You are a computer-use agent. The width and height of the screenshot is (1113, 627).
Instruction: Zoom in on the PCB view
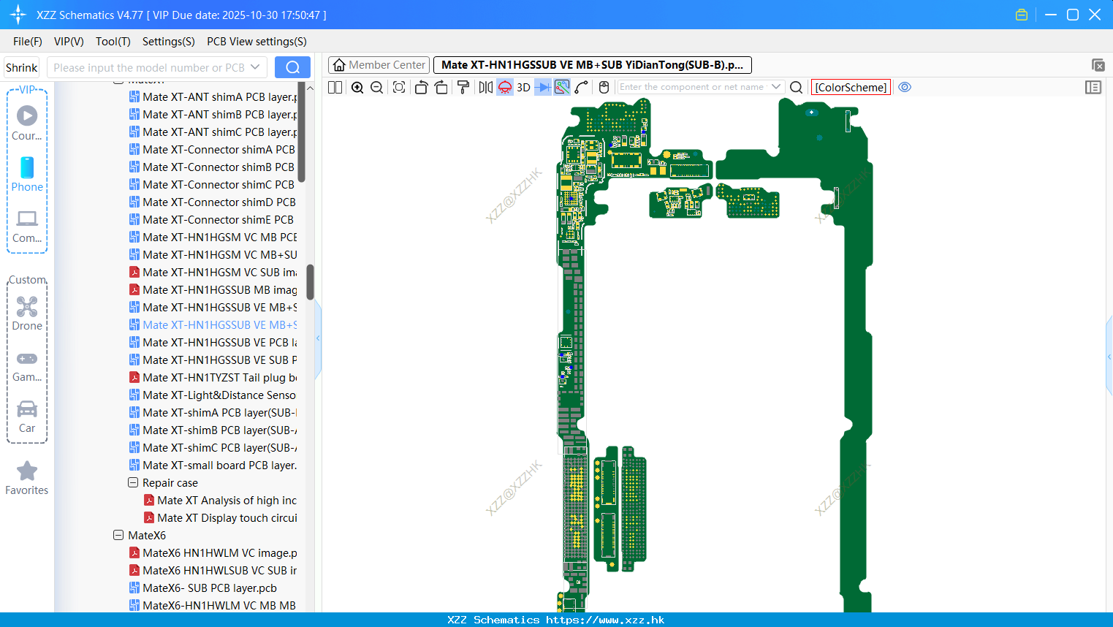point(357,87)
